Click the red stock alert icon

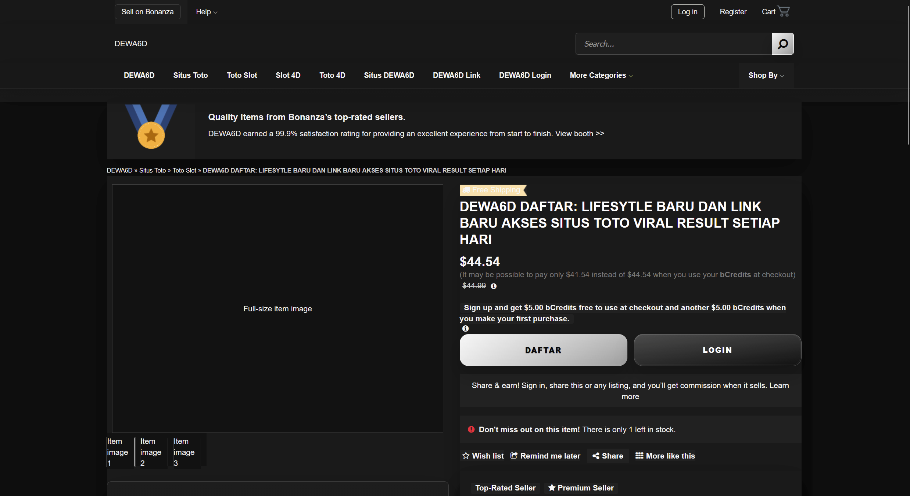click(x=471, y=429)
